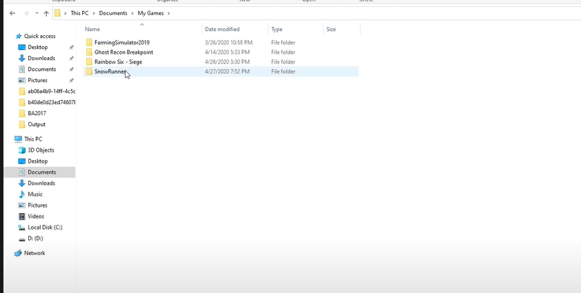Select Ghost Recon Breakpoint folder
Image resolution: width=581 pixels, height=293 pixels.
click(x=124, y=52)
